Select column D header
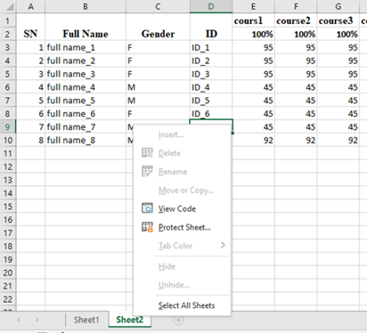Screen dimensions: 367x333 click(211, 6)
